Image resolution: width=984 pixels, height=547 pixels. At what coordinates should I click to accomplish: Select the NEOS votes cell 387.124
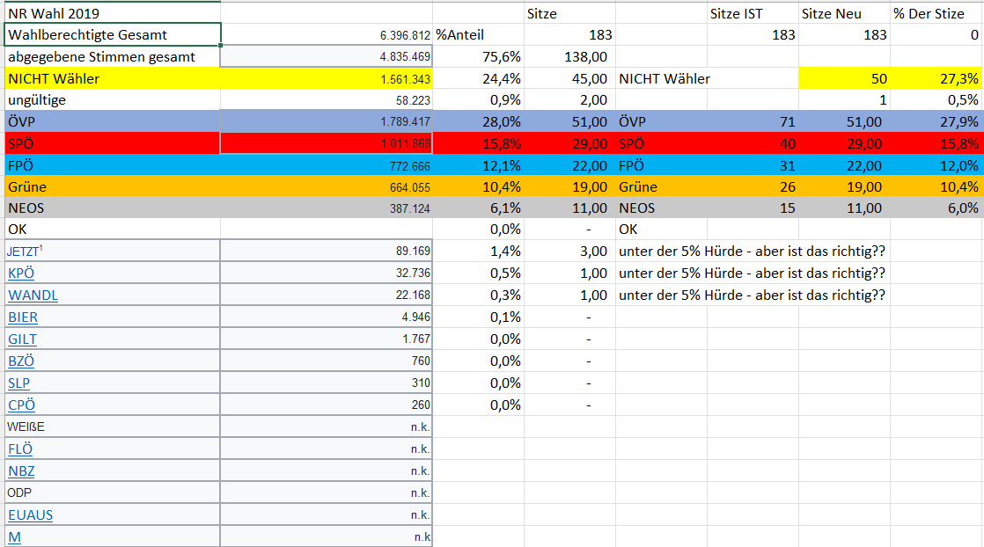pyautogui.click(x=327, y=208)
